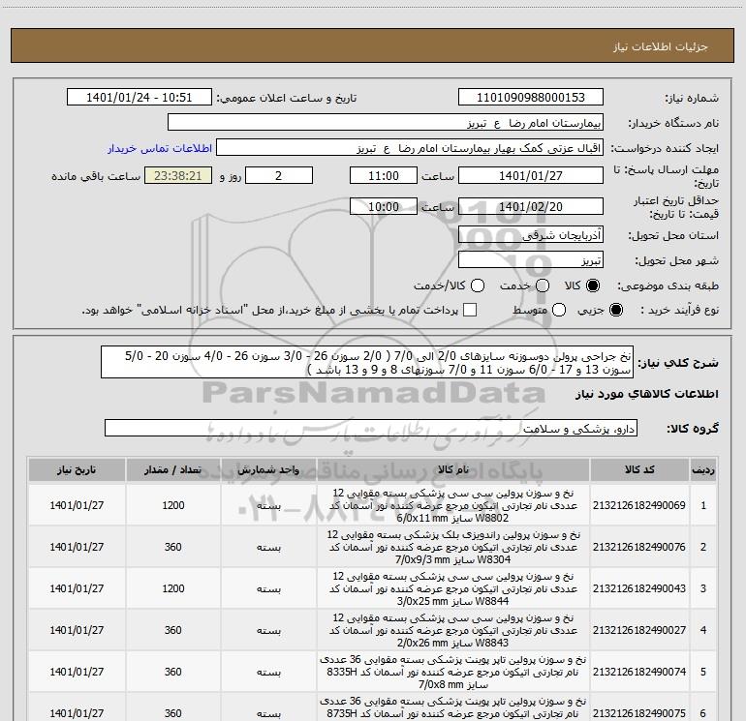Click item name with code W8844 3/0x25 mm
This screenshot has width=746, height=721.
click(453, 588)
